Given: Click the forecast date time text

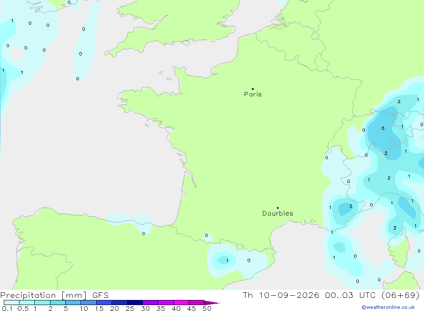Looking at the screenshot, I should (x=331, y=295).
